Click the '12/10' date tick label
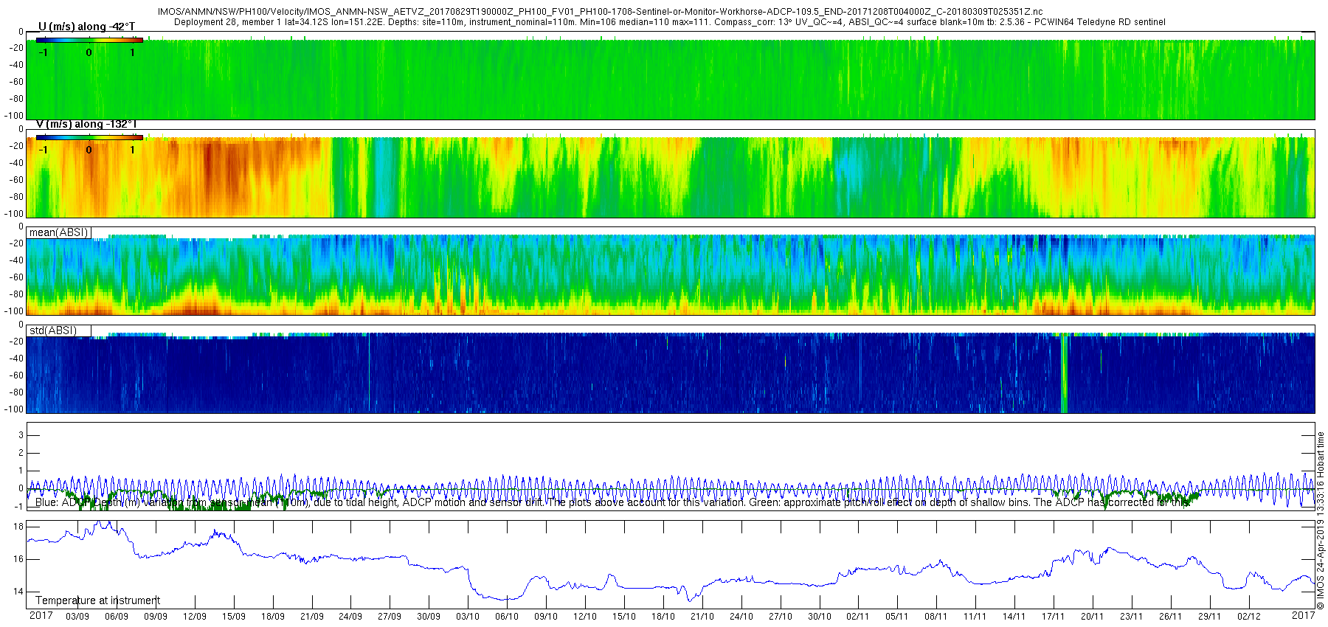This screenshot has height=627, width=1328. pyautogui.click(x=585, y=617)
